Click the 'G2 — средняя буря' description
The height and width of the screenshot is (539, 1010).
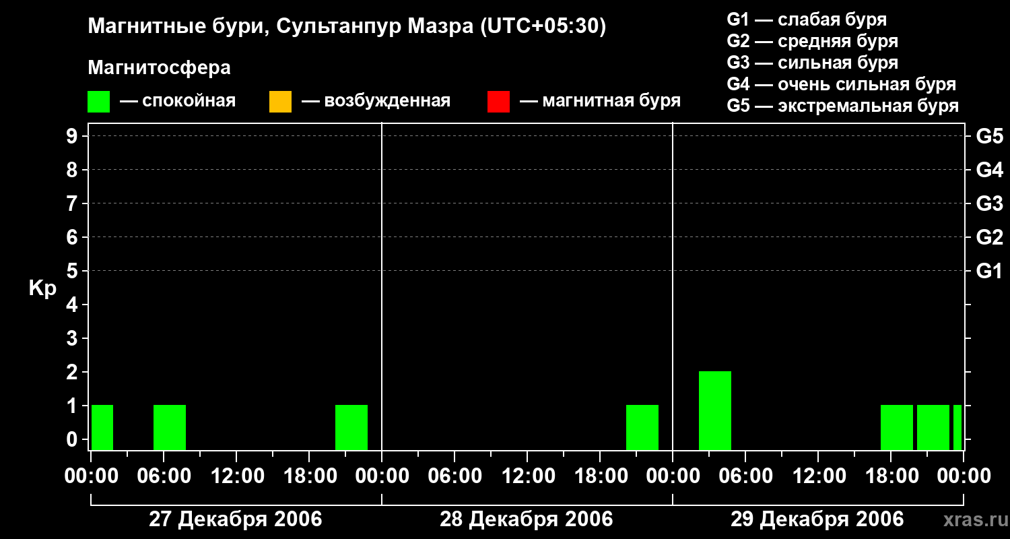tap(813, 41)
